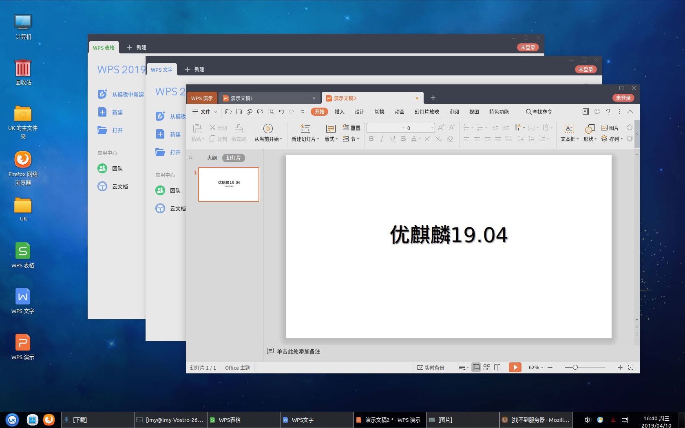The width and height of the screenshot is (685, 428).
Task: Toggle italic formatting in the ribbon
Action: point(382,139)
